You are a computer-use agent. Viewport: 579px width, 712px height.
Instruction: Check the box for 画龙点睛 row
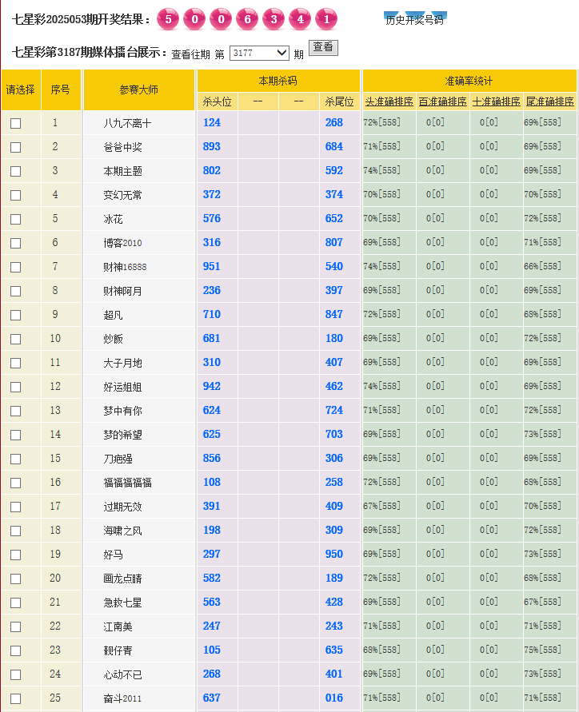click(15, 579)
